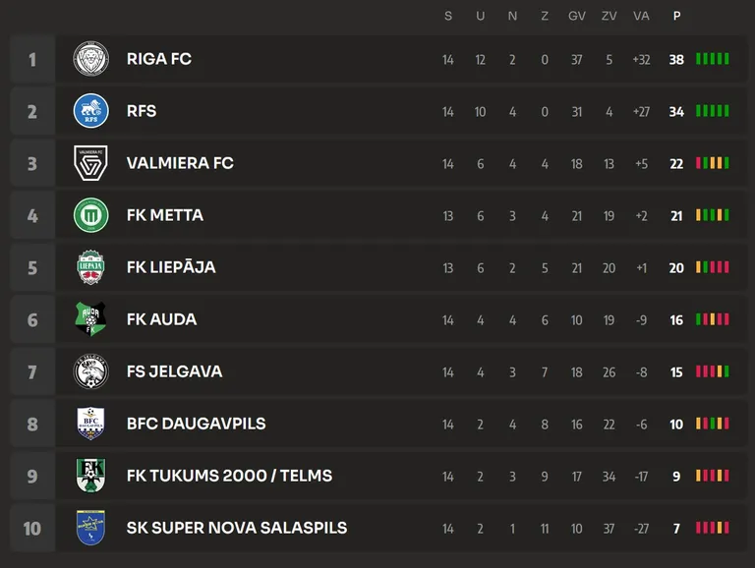
Task: Open the RIGA FC team name
Action: pyautogui.click(x=159, y=59)
